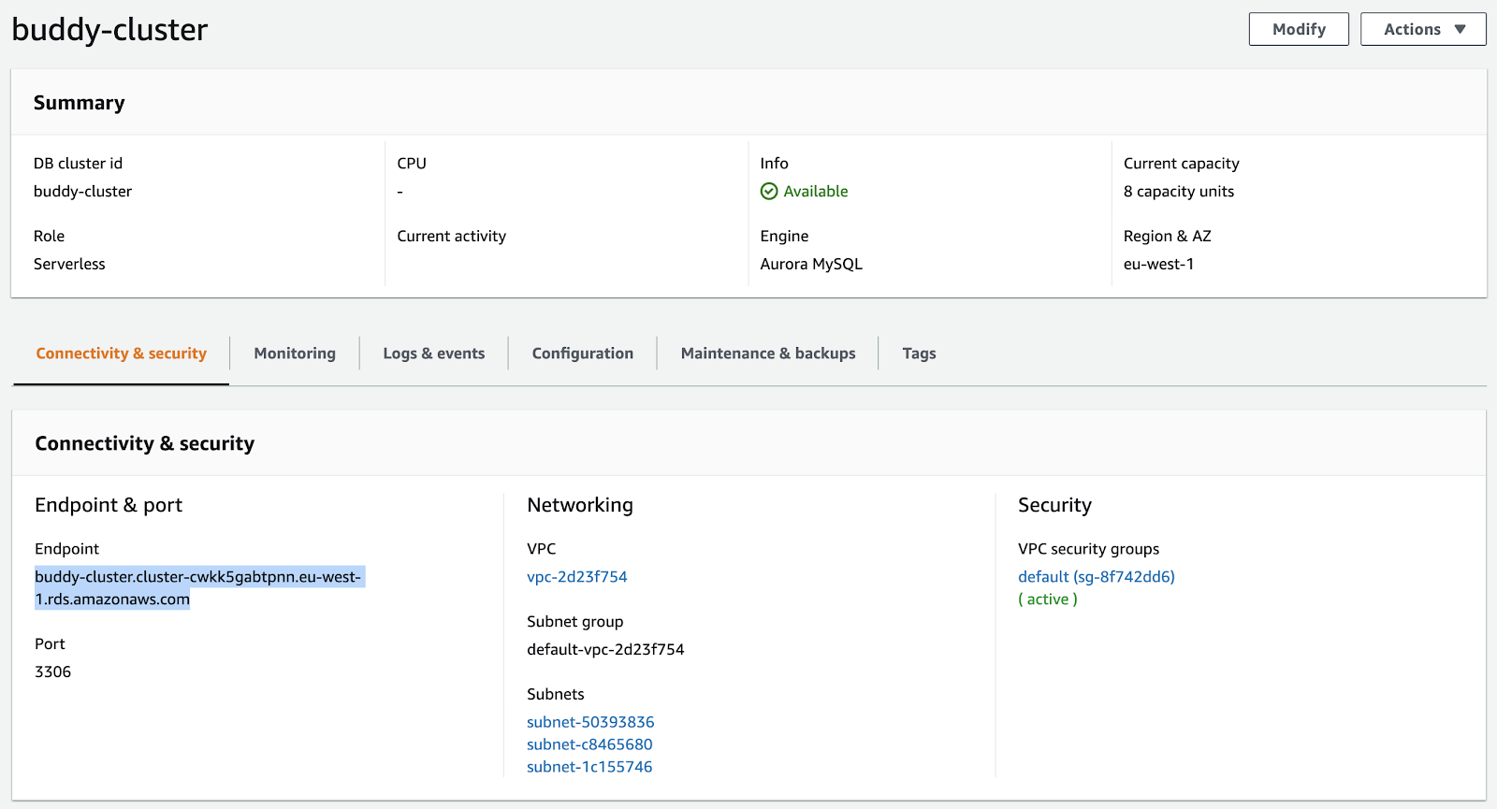
Task: Click the buddy-cluster page title
Action: point(109,30)
